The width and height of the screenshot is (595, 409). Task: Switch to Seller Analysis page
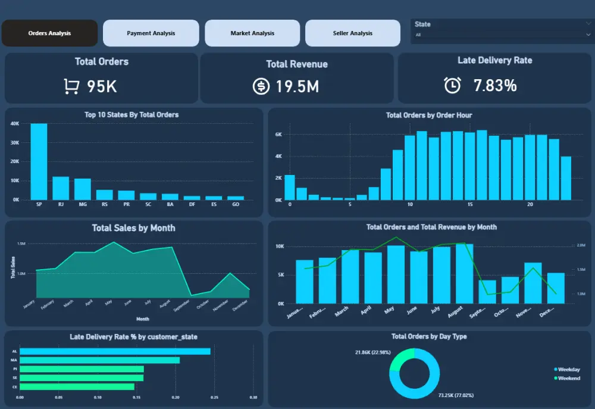[352, 33]
